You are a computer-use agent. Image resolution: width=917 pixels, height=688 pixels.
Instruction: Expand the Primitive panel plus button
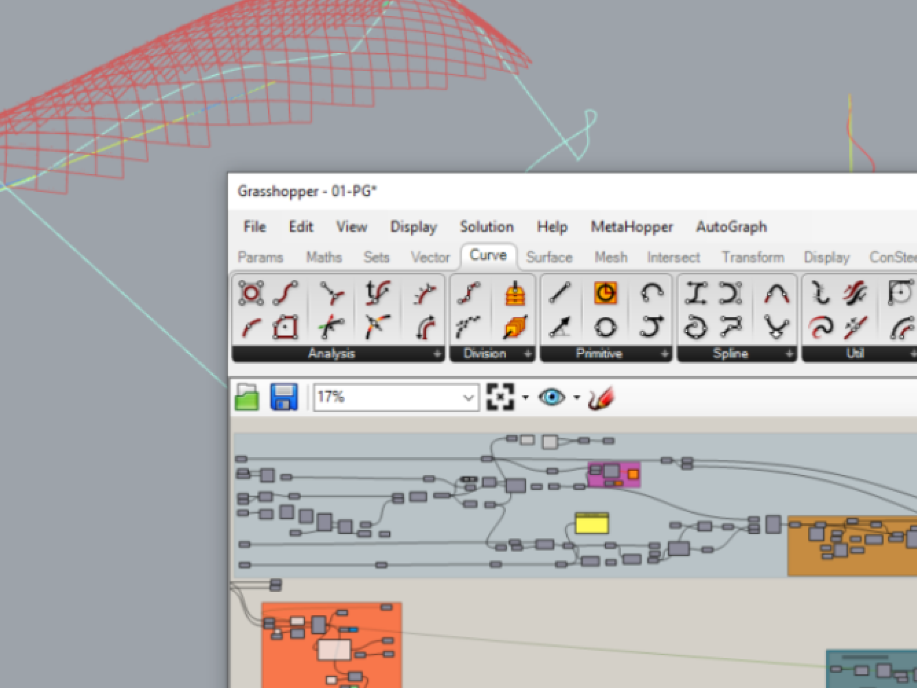pos(664,354)
